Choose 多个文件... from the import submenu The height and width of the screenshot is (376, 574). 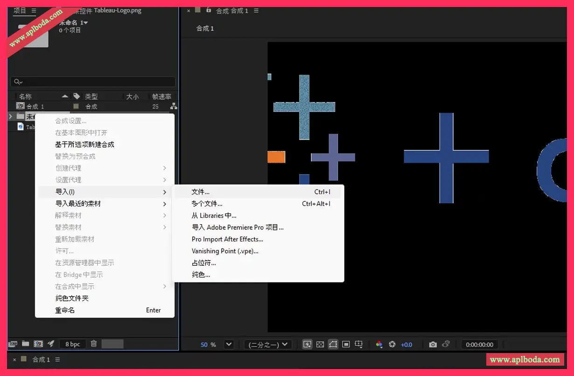click(x=258, y=204)
